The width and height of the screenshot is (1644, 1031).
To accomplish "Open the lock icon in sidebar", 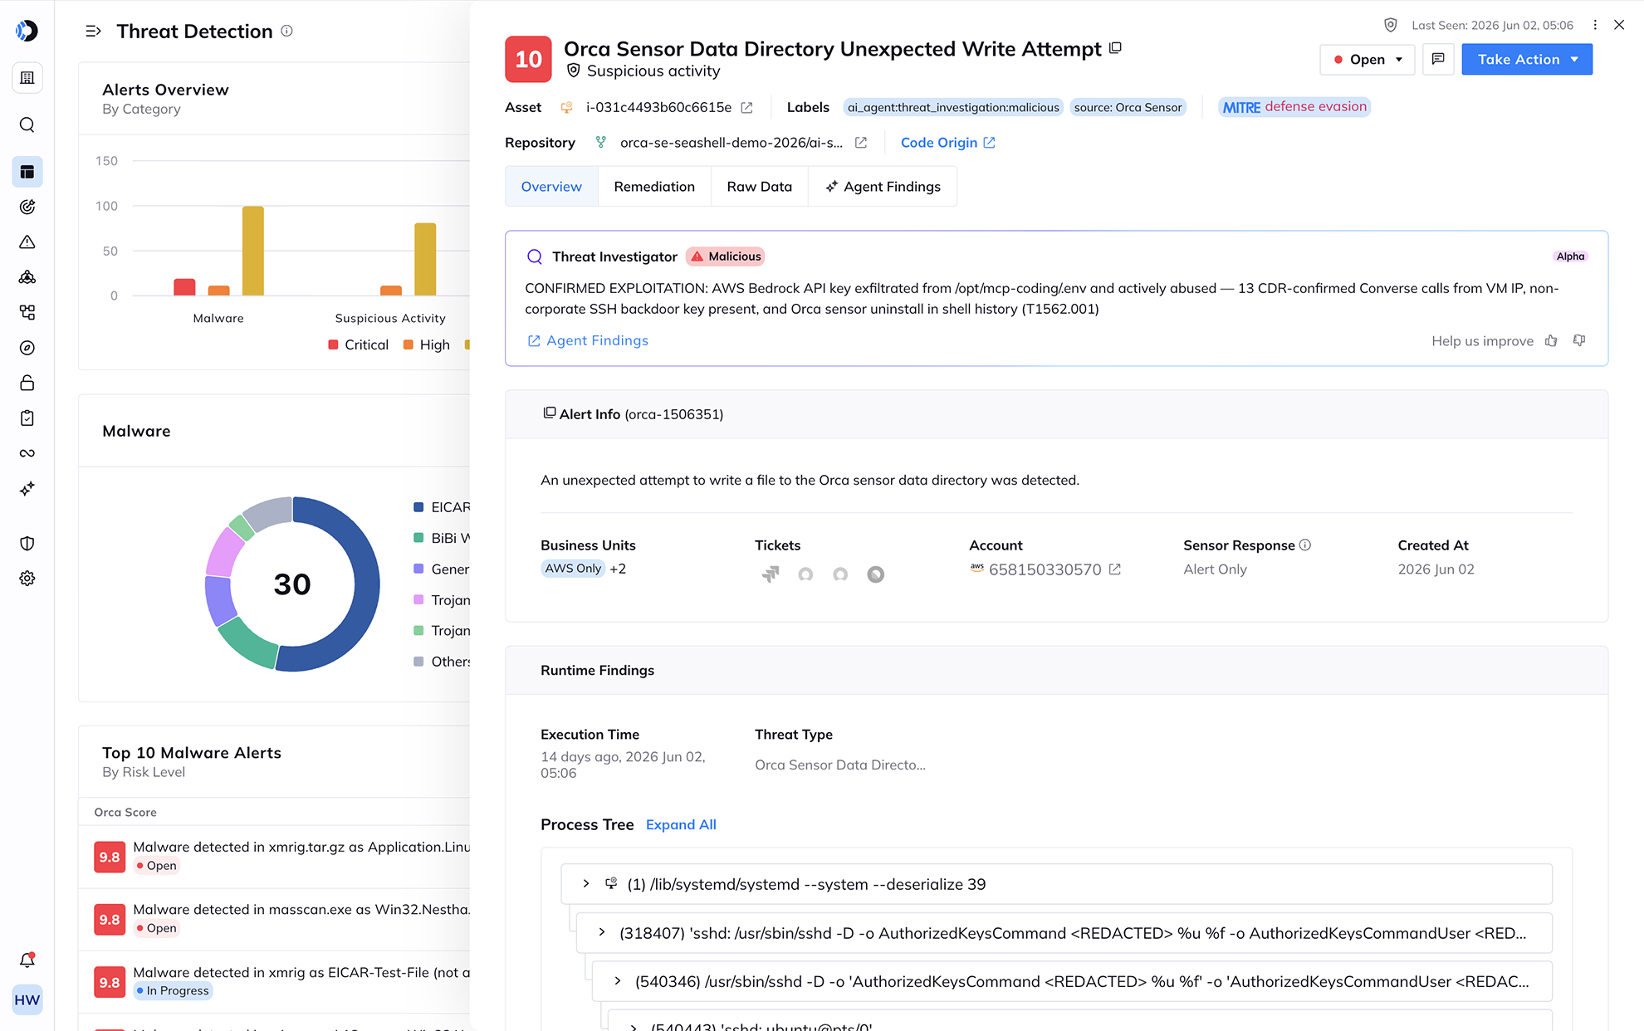I will pyautogui.click(x=27, y=383).
